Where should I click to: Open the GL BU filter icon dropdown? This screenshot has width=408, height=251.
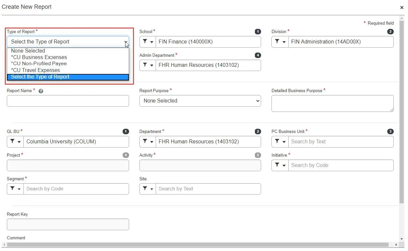point(15,142)
